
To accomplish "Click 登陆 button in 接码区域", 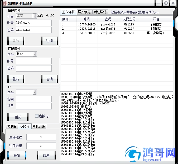I will (x=16, y=41).
